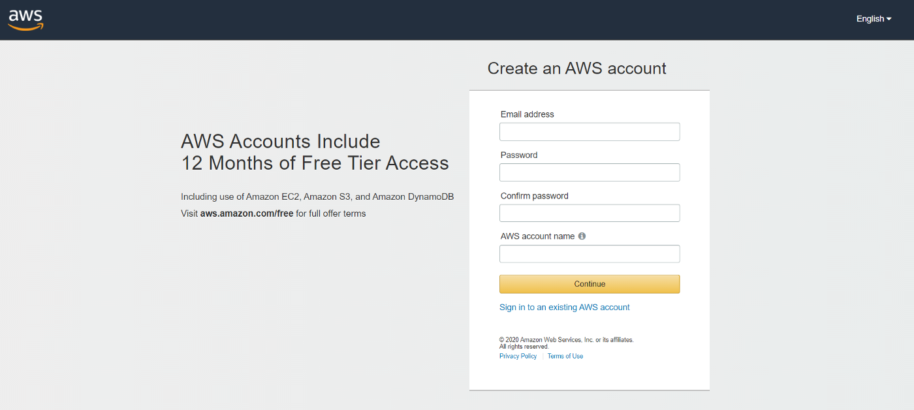Open the English language dropdown
This screenshot has height=410, width=914.
click(x=869, y=18)
